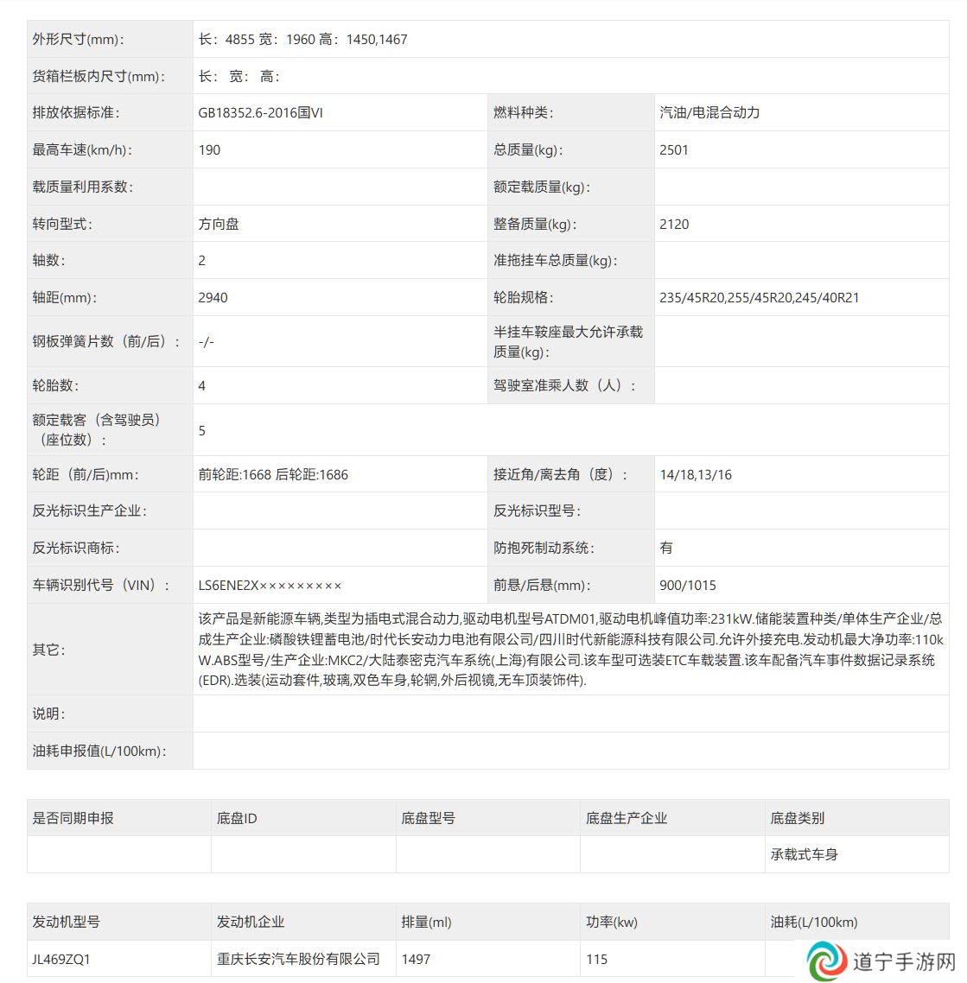The width and height of the screenshot is (967, 983).
Task: Click fuel type value 汽油/电混合动力
Action: click(x=709, y=113)
